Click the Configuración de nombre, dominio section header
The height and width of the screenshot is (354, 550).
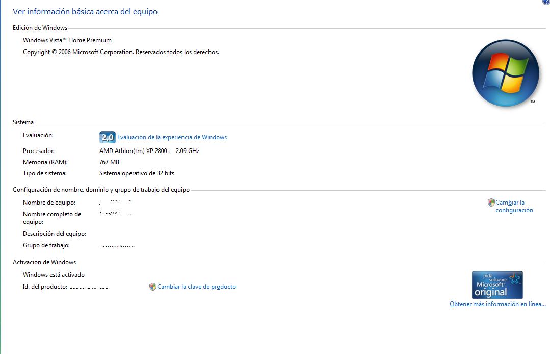[101, 190]
